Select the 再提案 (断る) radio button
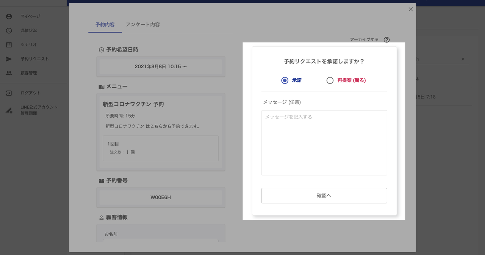 (x=330, y=80)
